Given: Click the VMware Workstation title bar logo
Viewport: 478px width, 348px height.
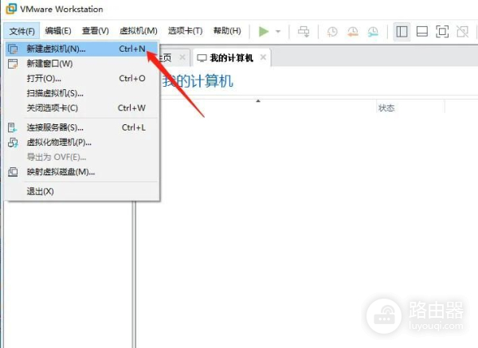Looking at the screenshot, I should [11, 9].
